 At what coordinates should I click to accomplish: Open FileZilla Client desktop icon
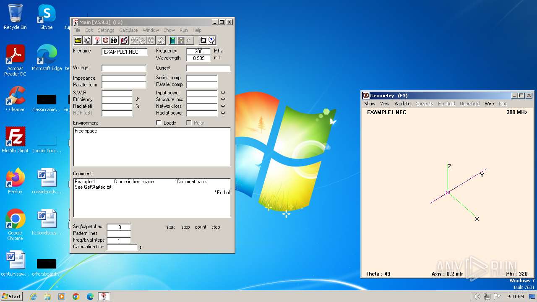pos(15,140)
